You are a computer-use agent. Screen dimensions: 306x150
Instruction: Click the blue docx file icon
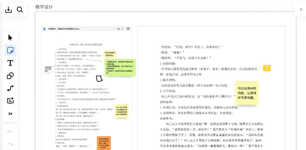tap(44, 29)
